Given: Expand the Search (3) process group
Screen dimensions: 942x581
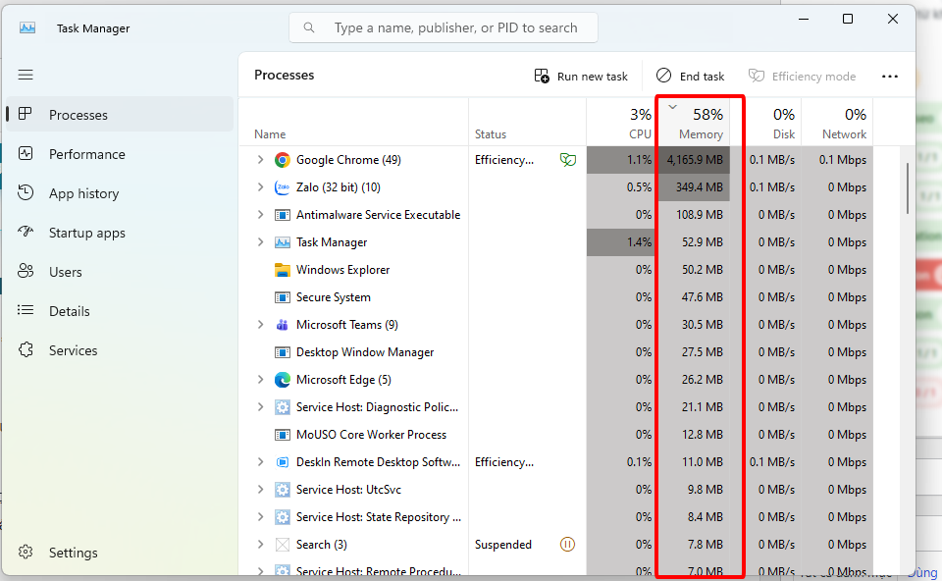Looking at the screenshot, I should (x=260, y=545).
